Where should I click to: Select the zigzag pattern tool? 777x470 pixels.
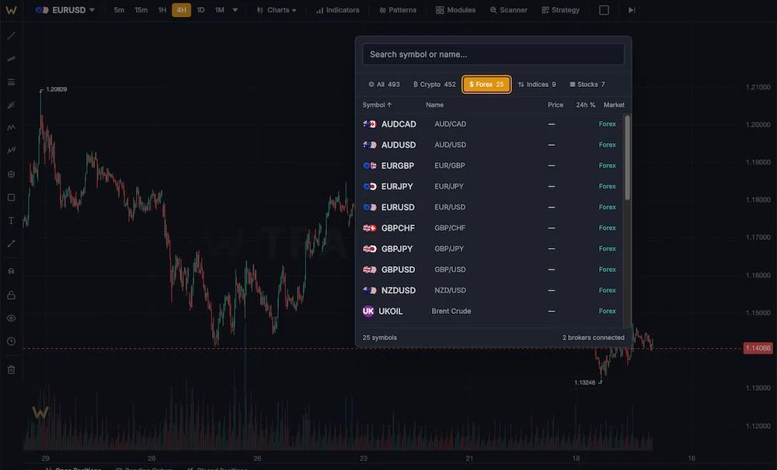[11, 127]
